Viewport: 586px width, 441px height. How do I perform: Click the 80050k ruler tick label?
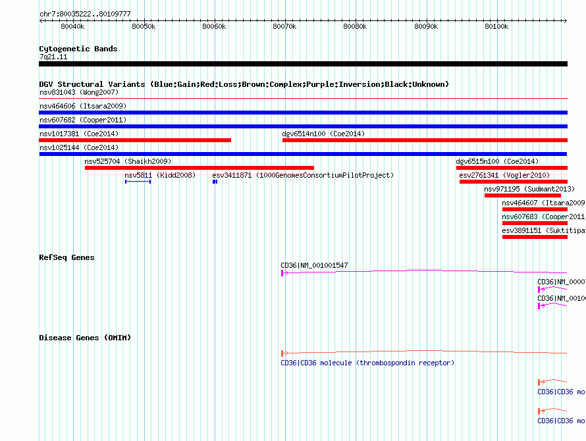click(144, 26)
